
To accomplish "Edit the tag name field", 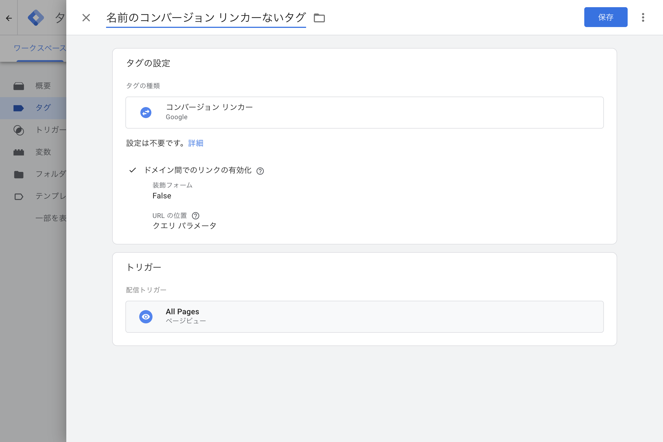I will pyautogui.click(x=206, y=18).
